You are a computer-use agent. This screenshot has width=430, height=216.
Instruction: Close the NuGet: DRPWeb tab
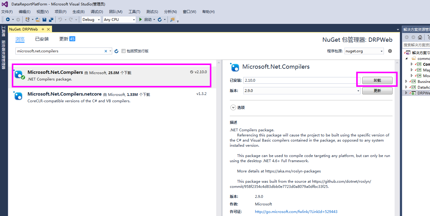pyautogui.click(x=48, y=29)
